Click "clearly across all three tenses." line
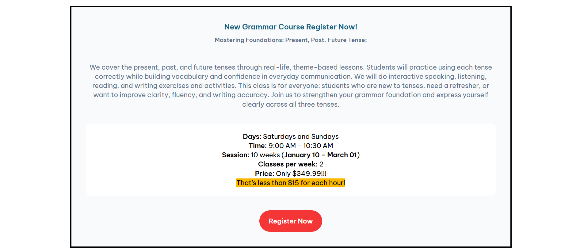 click(291, 105)
